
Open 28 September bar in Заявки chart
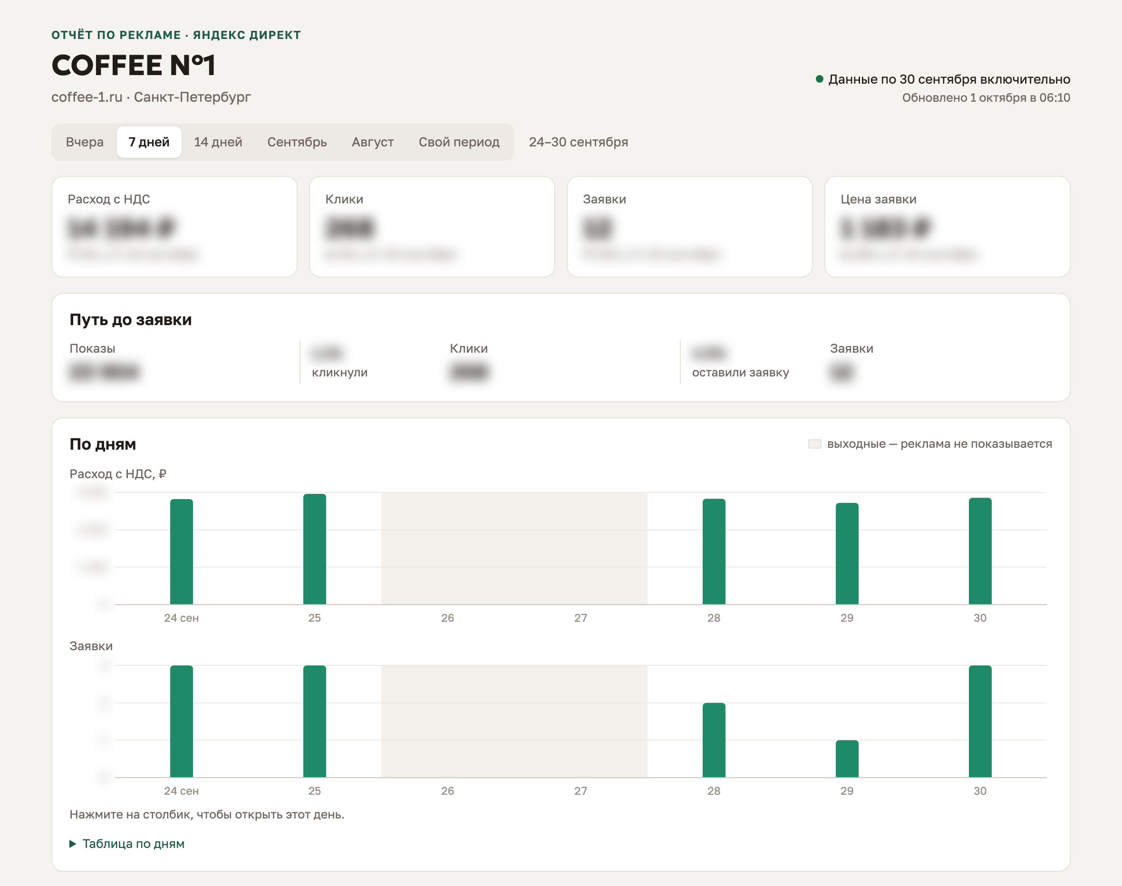click(x=714, y=740)
